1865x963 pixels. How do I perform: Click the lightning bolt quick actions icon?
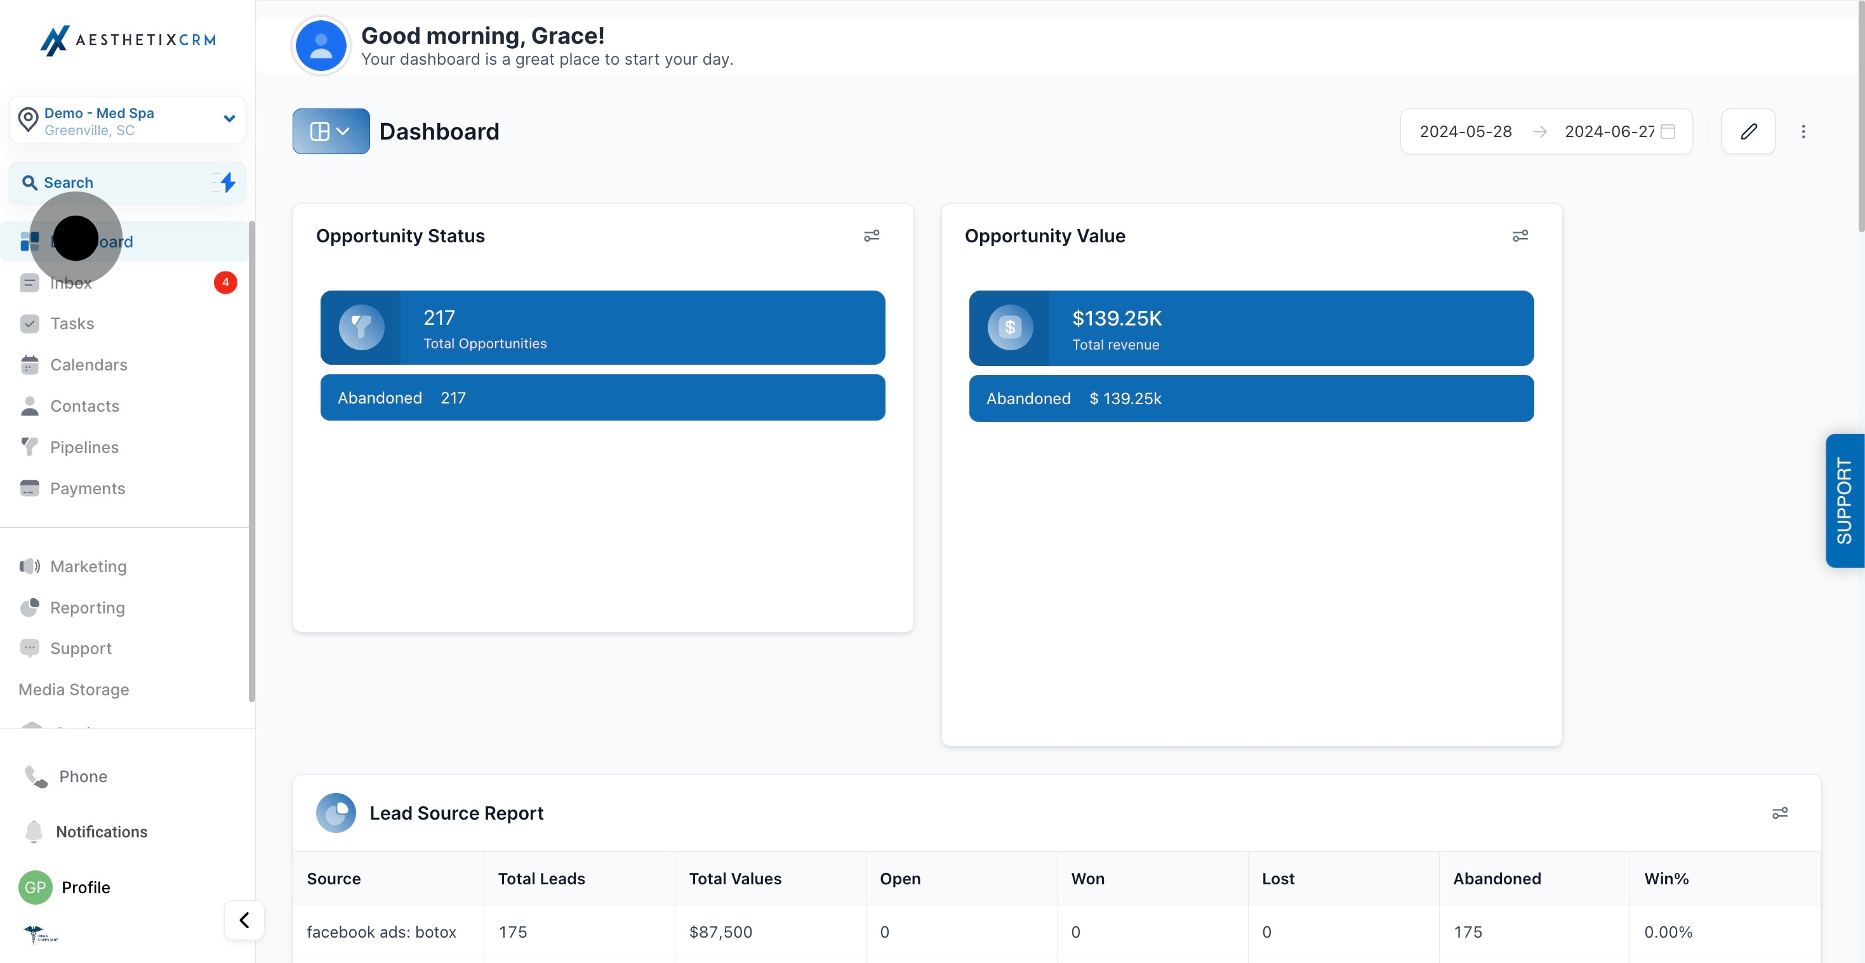coord(227,182)
